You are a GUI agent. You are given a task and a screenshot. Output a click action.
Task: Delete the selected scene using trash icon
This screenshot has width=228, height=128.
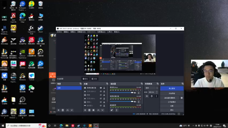pyautogui.click(x=63, y=110)
